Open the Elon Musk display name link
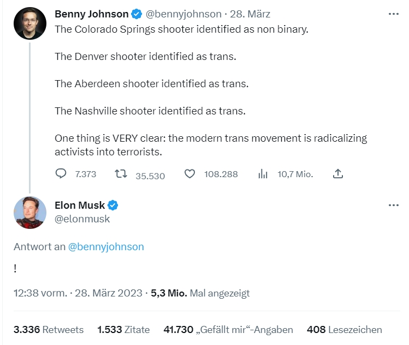 (x=80, y=205)
